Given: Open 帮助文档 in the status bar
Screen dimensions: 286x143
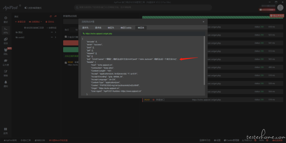Looking at the screenshot, I should pyautogui.click(x=40, y=141).
